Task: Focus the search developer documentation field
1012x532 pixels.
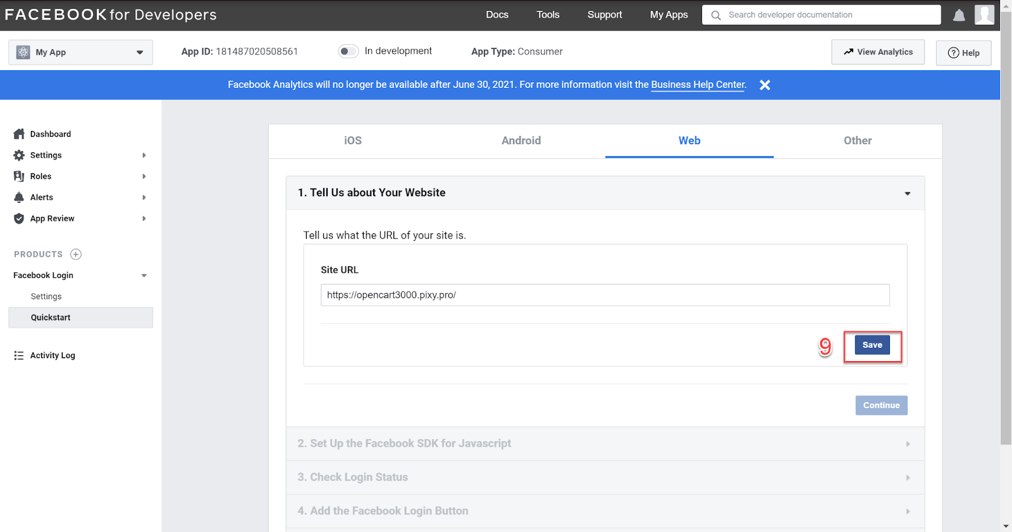Action: pyautogui.click(x=822, y=15)
